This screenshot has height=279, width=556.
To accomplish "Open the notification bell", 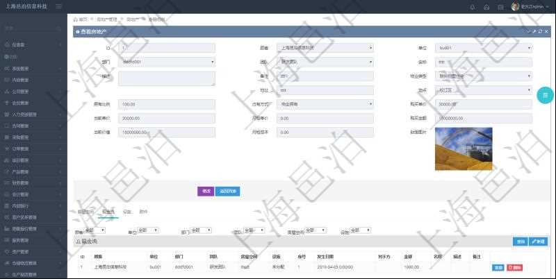I will click(x=473, y=7).
